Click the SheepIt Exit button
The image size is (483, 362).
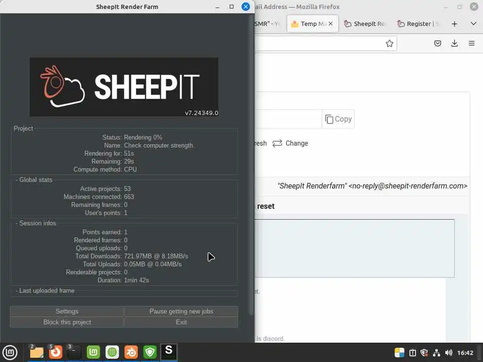tap(181, 322)
